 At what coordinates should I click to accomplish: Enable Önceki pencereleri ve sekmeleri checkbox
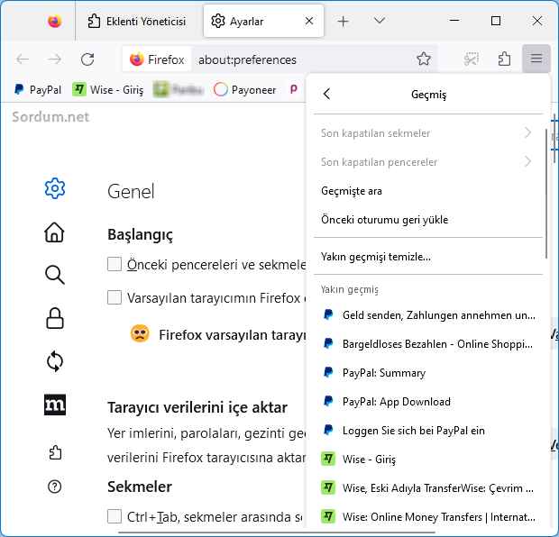pyautogui.click(x=115, y=264)
